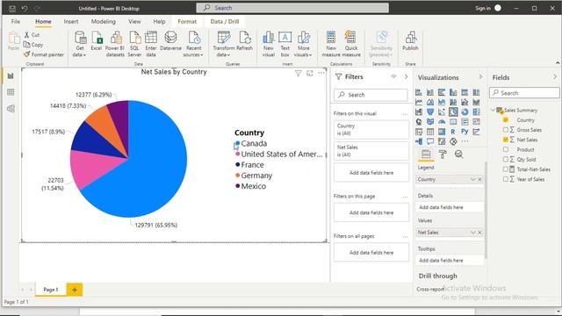Select the map visual
562x316 pixels.
[419, 122]
